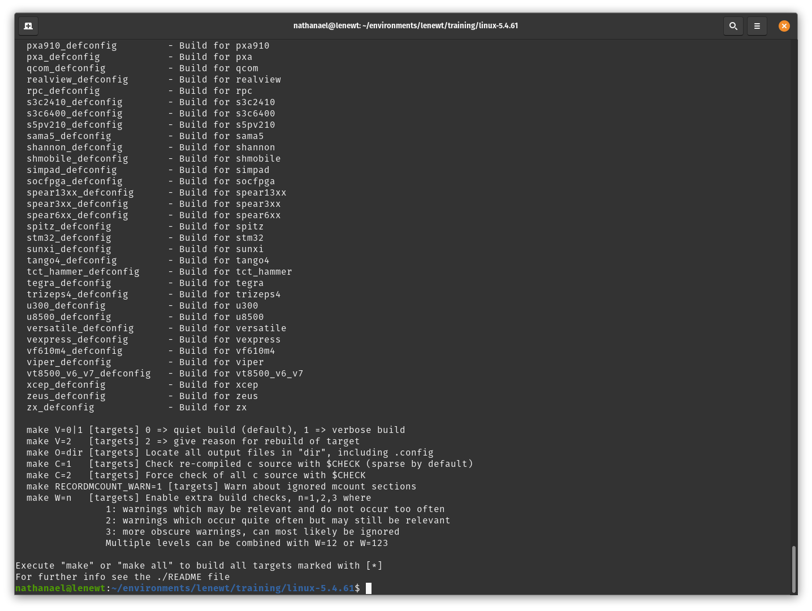
Task: Click the "make RECORDMCOUNT_WARN=1" text
Action: [x=94, y=487]
